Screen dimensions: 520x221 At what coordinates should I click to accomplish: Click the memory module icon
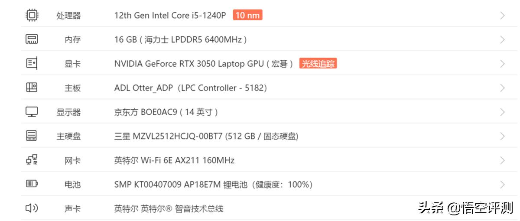pos(32,39)
